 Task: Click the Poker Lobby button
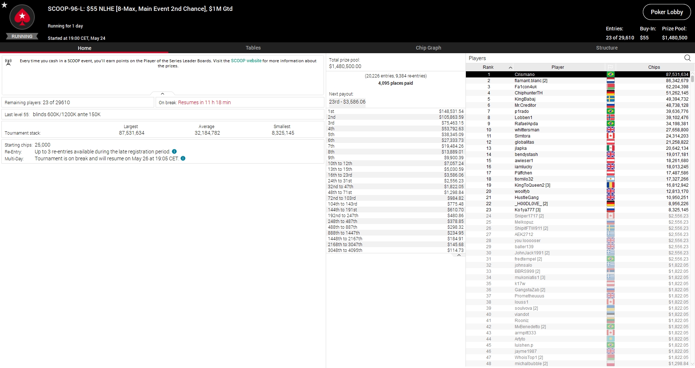[667, 12]
